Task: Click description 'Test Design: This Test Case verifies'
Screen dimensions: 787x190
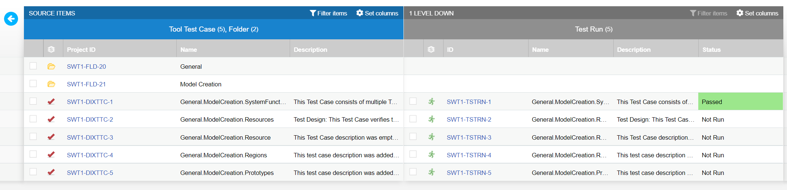Action: click(x=346, y=119)
